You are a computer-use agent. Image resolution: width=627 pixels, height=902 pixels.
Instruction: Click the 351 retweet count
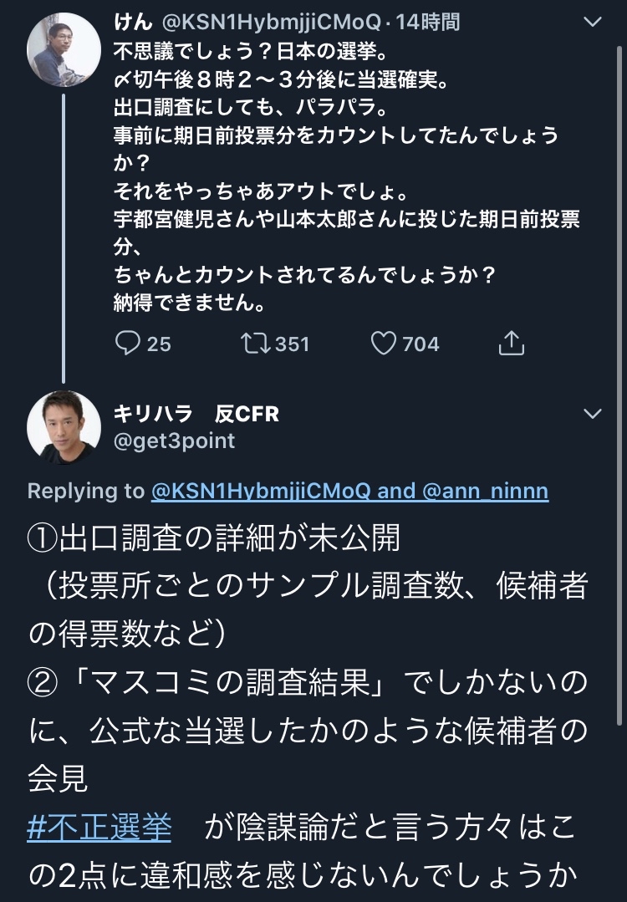click(292, 344)
